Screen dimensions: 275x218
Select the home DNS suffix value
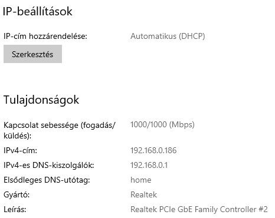click(141, 180)
